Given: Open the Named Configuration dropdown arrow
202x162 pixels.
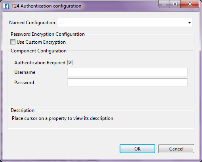Looking at the screenshot, I should pos(189,23).
